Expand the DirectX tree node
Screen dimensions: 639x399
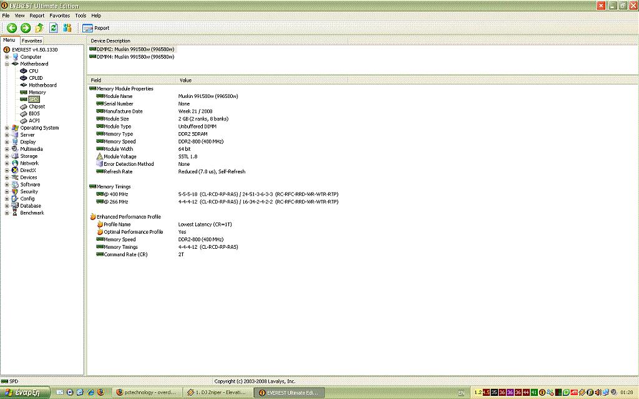tap(6, 170)
